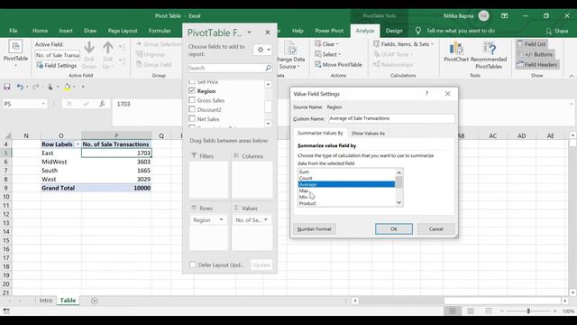
Task: Switch to Normal view in status bar
Action: (x=453, y=311)
